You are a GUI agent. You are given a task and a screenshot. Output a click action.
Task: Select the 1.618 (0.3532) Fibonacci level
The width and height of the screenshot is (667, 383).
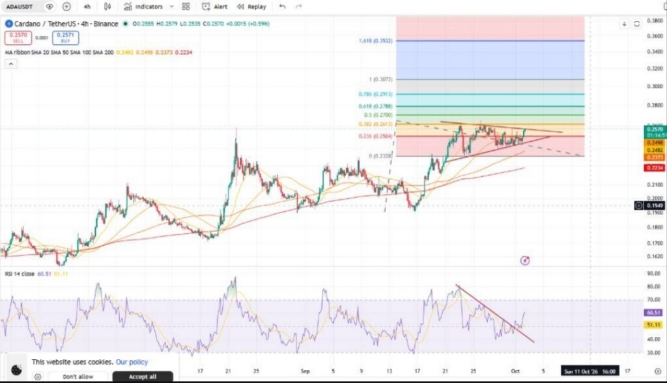tap(376, 41)
